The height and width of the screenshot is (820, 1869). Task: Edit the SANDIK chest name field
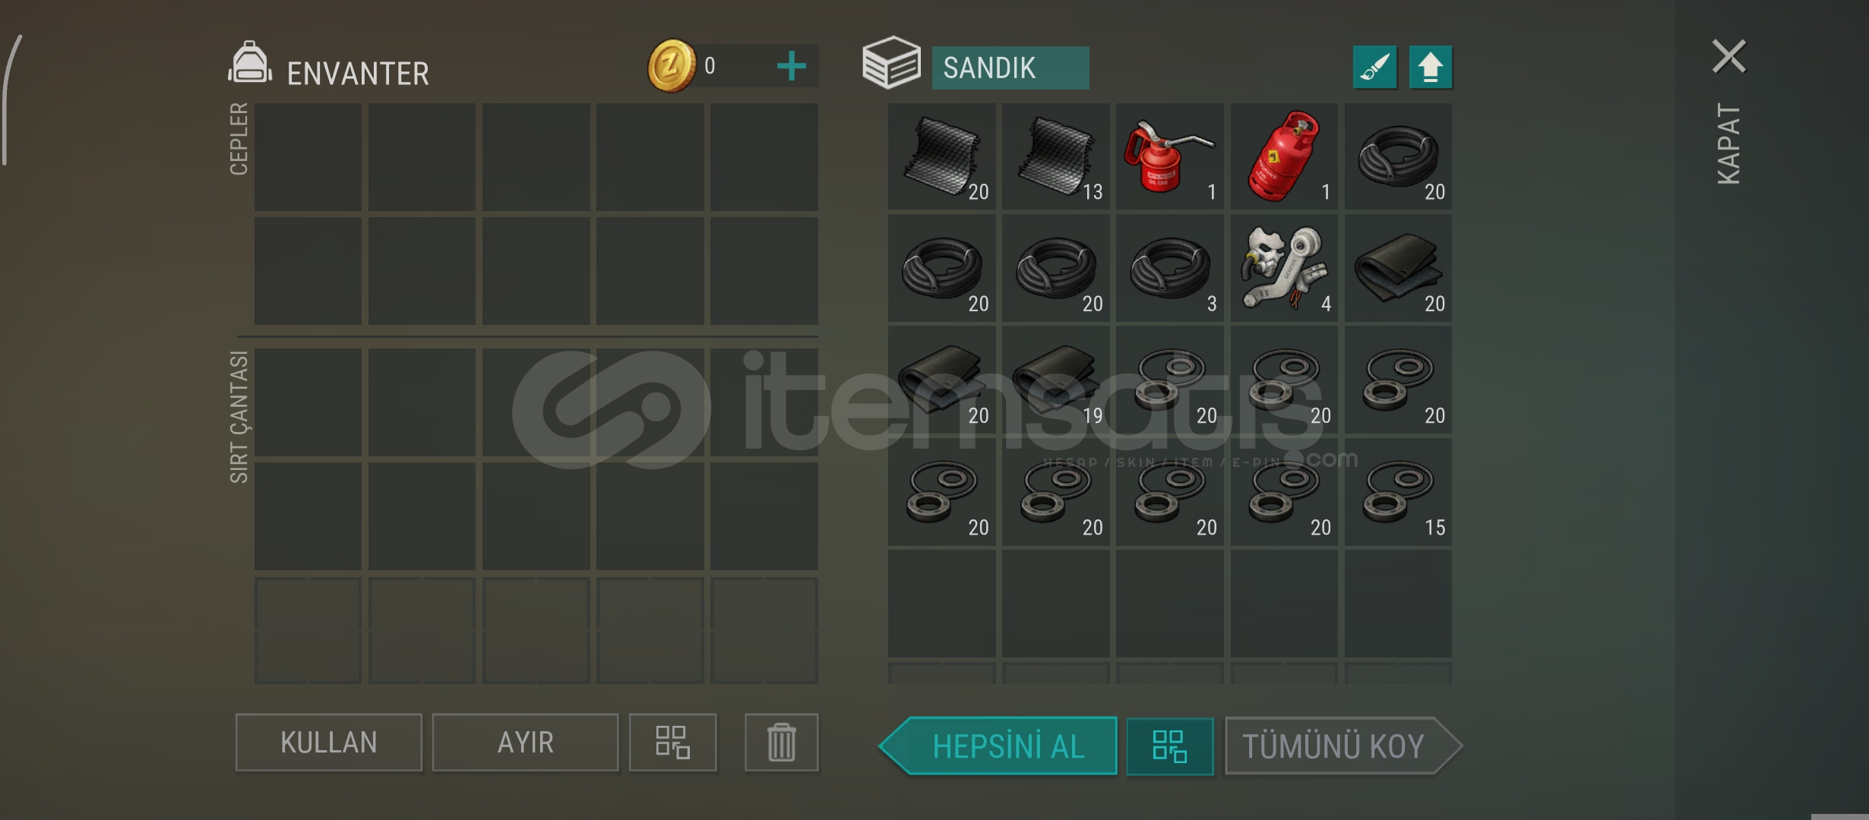(1010, 68)
